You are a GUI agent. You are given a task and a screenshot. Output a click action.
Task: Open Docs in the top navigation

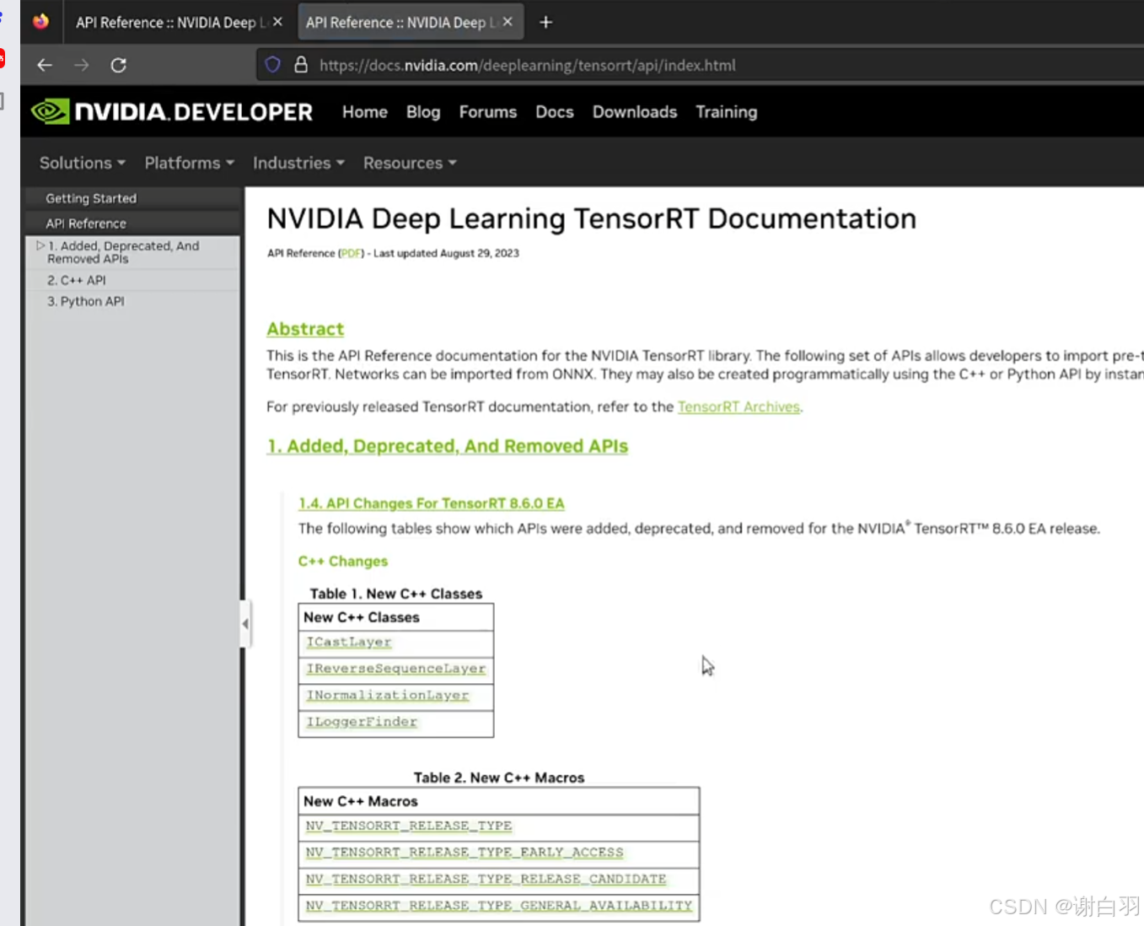(555, 112)
